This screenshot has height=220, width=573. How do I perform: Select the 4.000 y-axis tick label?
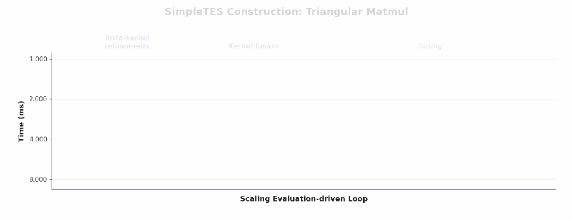tap(38, 139)
